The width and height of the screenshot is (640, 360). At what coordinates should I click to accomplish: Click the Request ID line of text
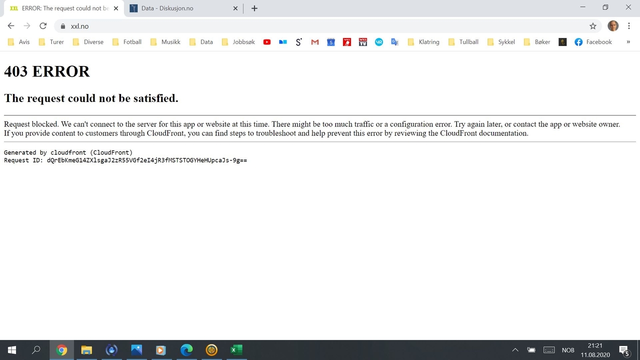click(x=125, y=160)
